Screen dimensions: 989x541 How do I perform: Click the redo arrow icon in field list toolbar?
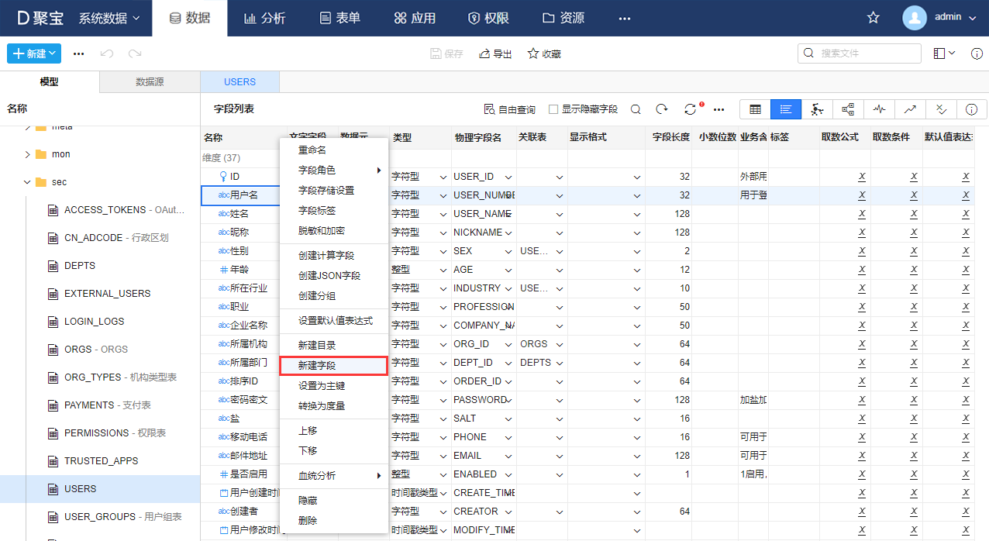[x=661, y=109]
